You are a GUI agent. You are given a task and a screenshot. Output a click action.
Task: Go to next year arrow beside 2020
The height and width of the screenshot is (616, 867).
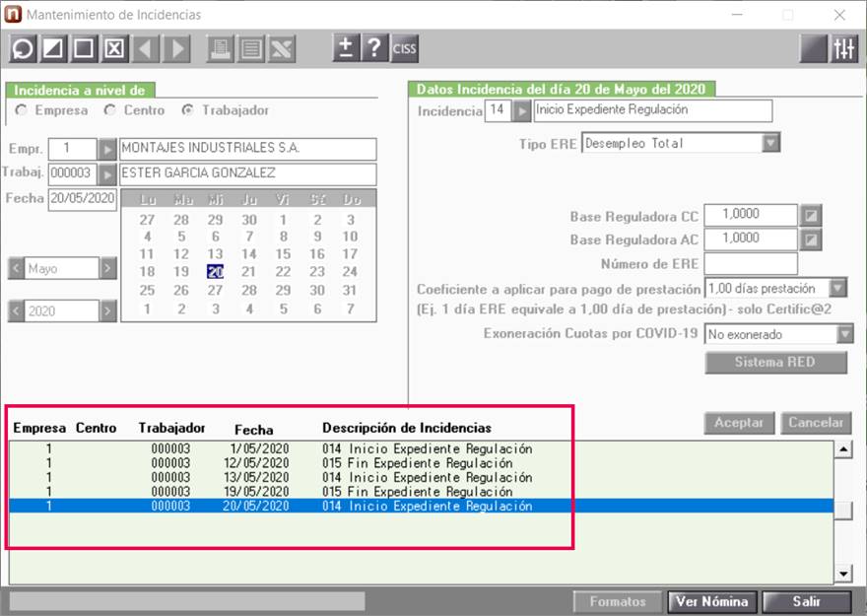107,310
